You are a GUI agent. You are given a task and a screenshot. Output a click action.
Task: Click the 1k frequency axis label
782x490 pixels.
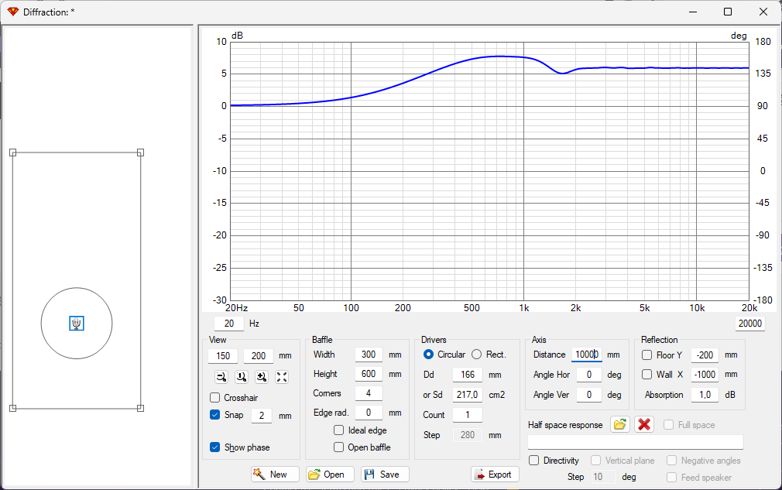[x=523, y=308]
